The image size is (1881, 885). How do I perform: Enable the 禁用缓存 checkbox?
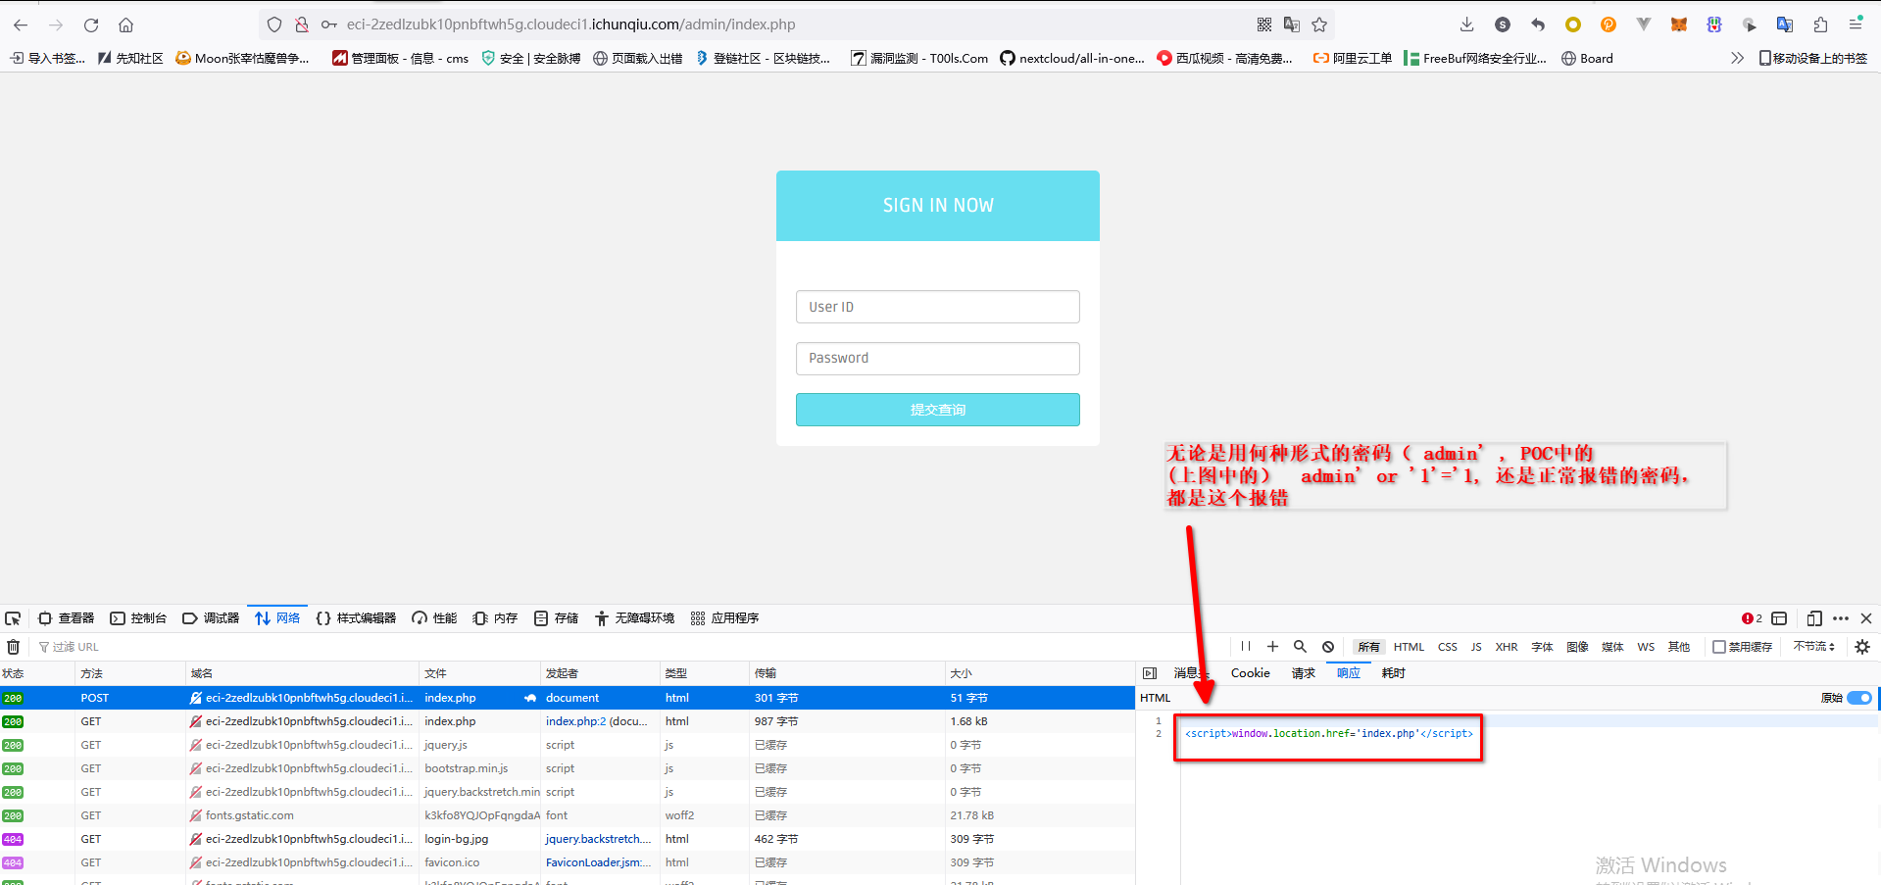(1718, 647)
